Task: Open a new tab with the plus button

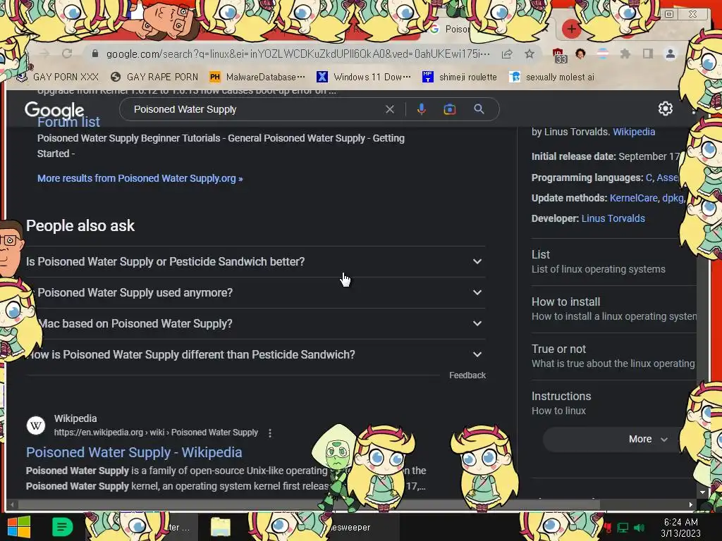Action: (x=571, y=29)
